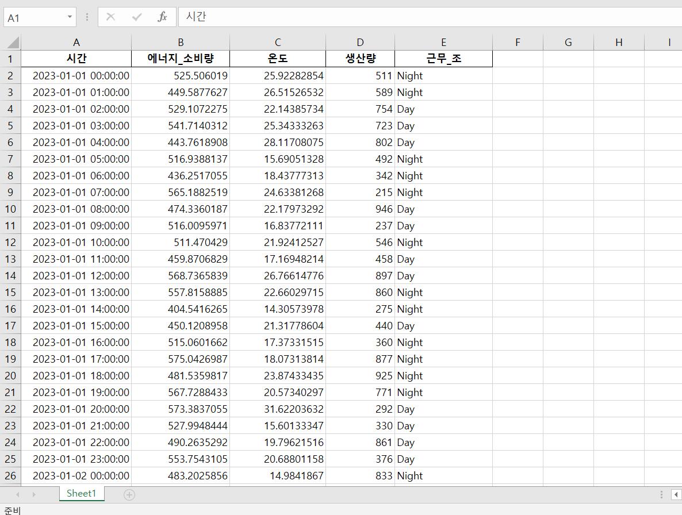Select column E header
Image resolution: width=682 pixels, height=515 pixels.
point(443,43)
